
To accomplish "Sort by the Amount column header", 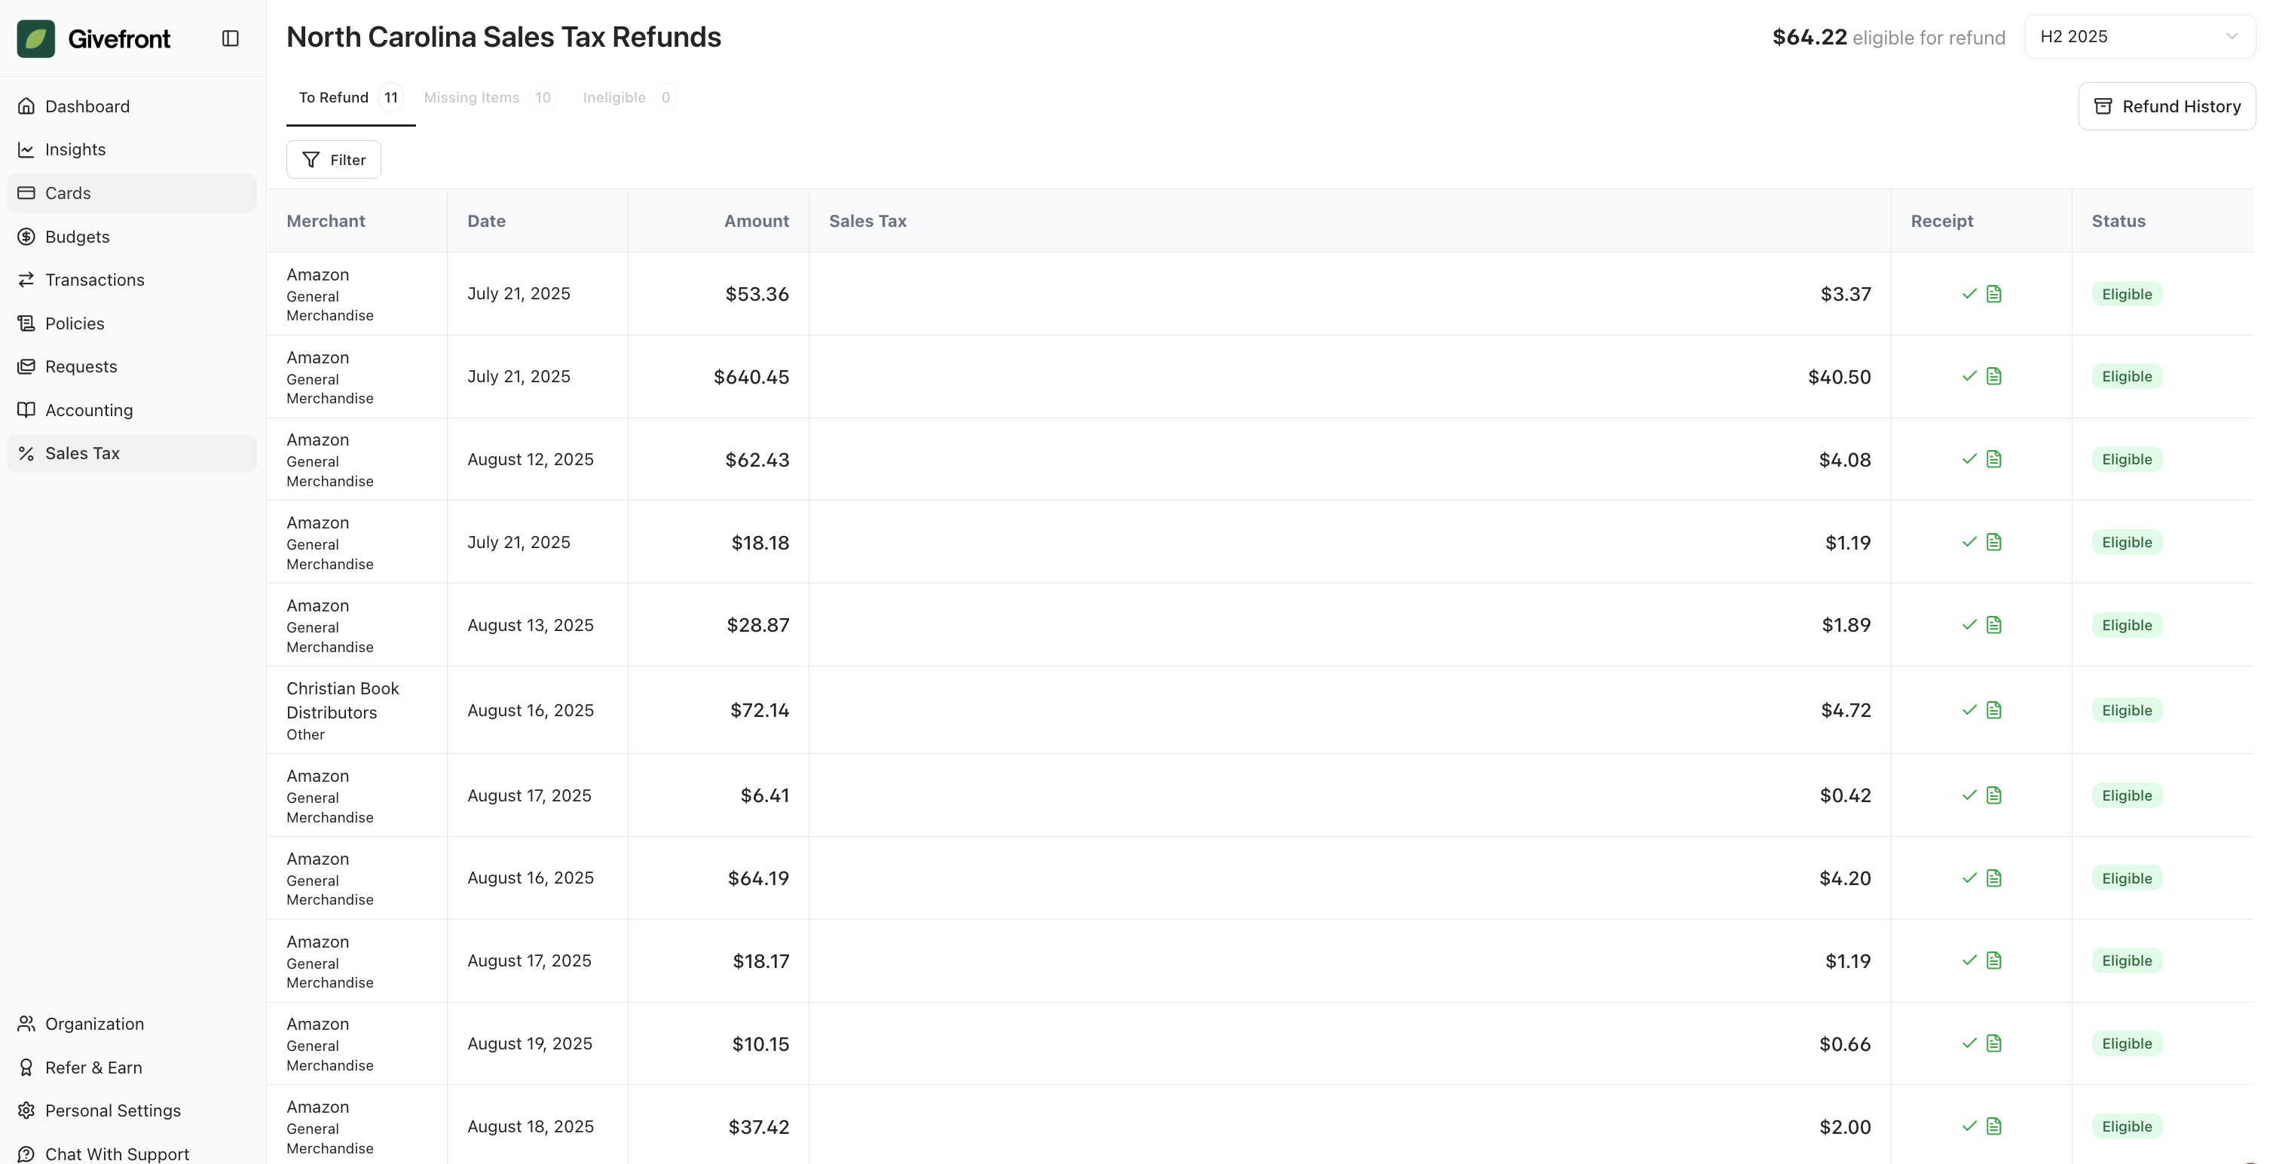I will pos(755,221).
